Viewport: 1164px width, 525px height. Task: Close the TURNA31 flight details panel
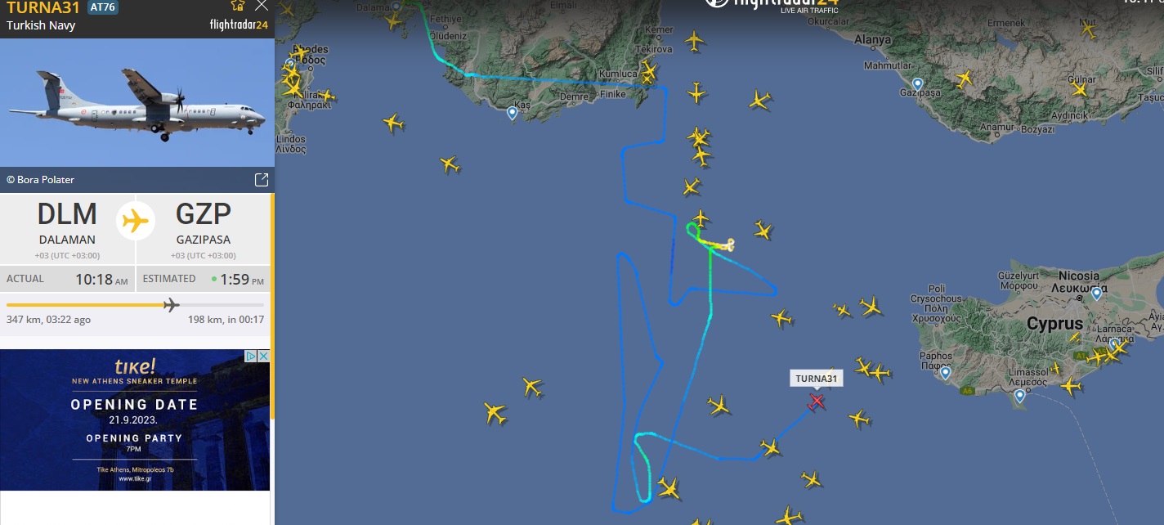coord(262,6)
